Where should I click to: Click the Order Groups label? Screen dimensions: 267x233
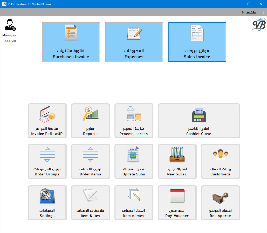tap(47, 174)
